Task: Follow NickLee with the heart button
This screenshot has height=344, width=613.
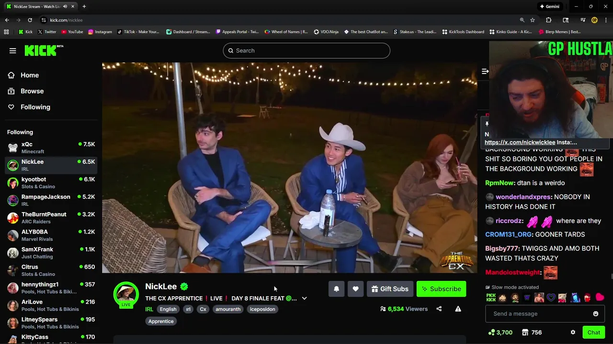Action: click(355, 289)
